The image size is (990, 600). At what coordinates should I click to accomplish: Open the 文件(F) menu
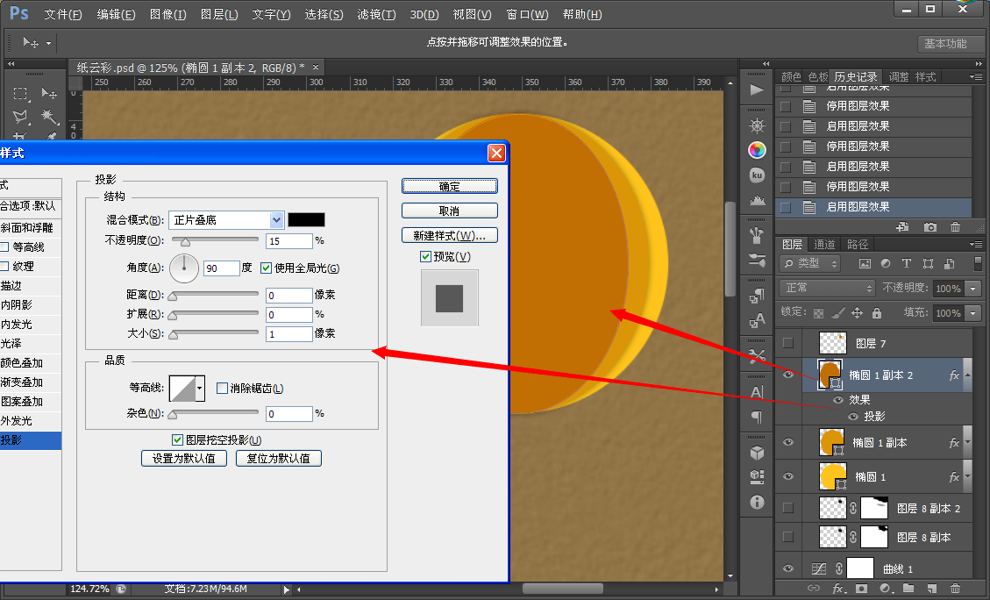[62, 15]
